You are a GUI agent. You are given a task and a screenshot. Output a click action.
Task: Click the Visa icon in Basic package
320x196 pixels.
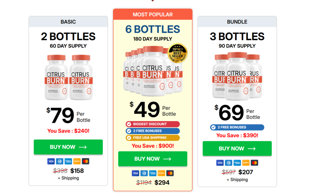pyautogui.click(x=51, y=162)
